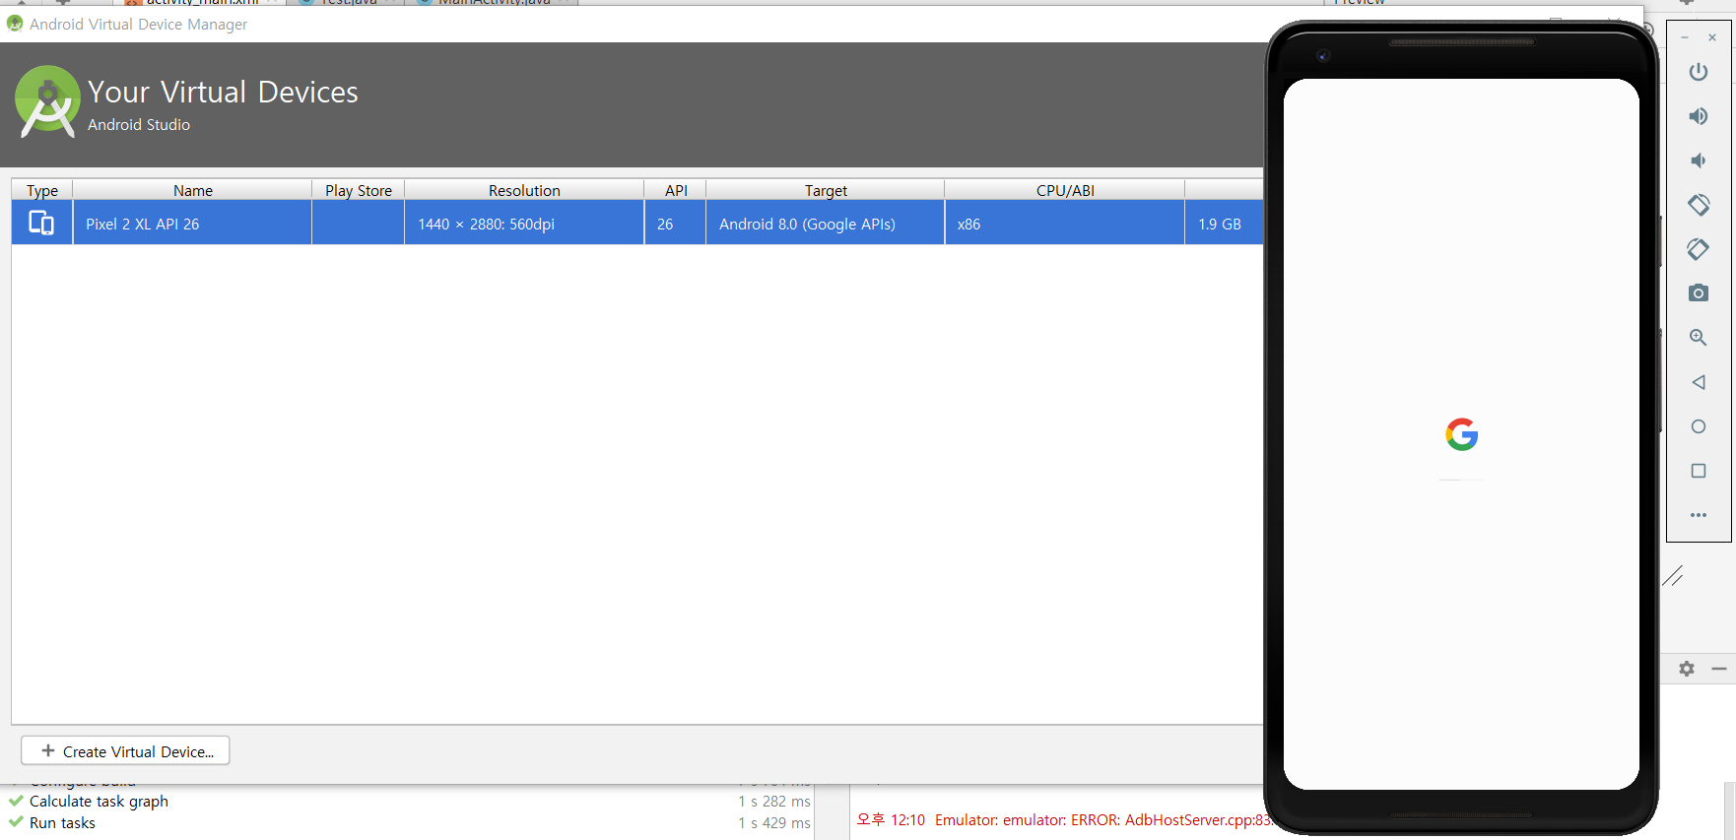Tap the emulator Overview square button
Viewport: 1736px width, 840px height.
click(1699, 471)
